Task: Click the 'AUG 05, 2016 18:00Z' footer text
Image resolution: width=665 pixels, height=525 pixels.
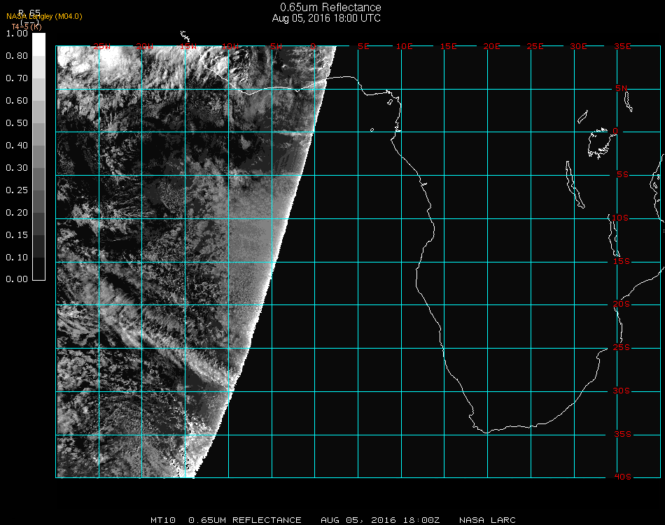Action: point(380,520)
